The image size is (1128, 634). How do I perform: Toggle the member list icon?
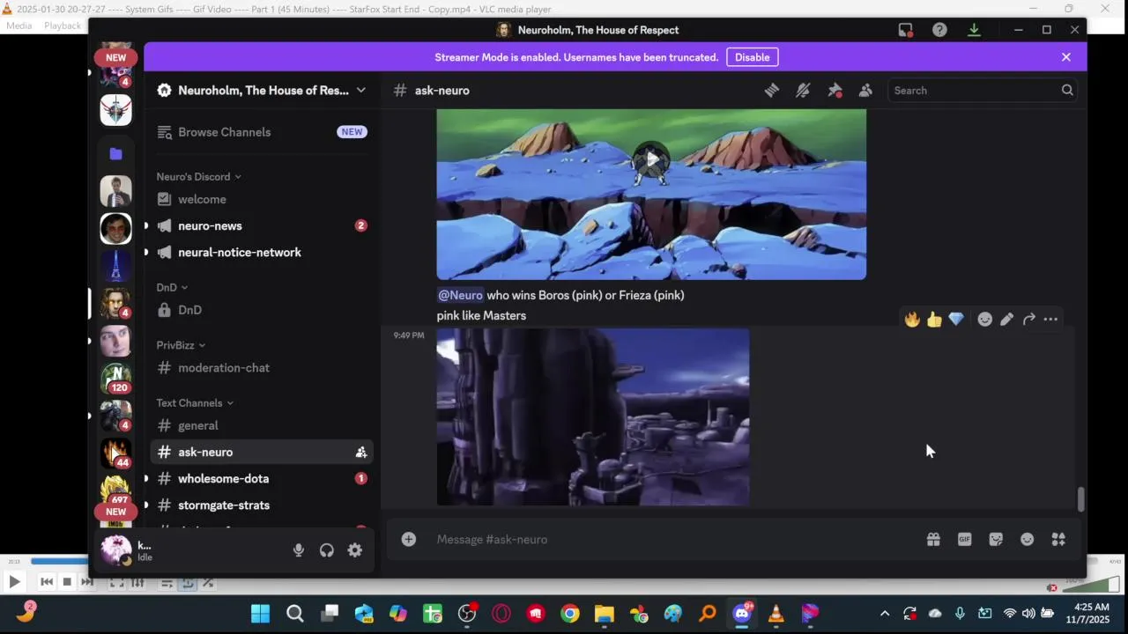[x=865, y=91]
